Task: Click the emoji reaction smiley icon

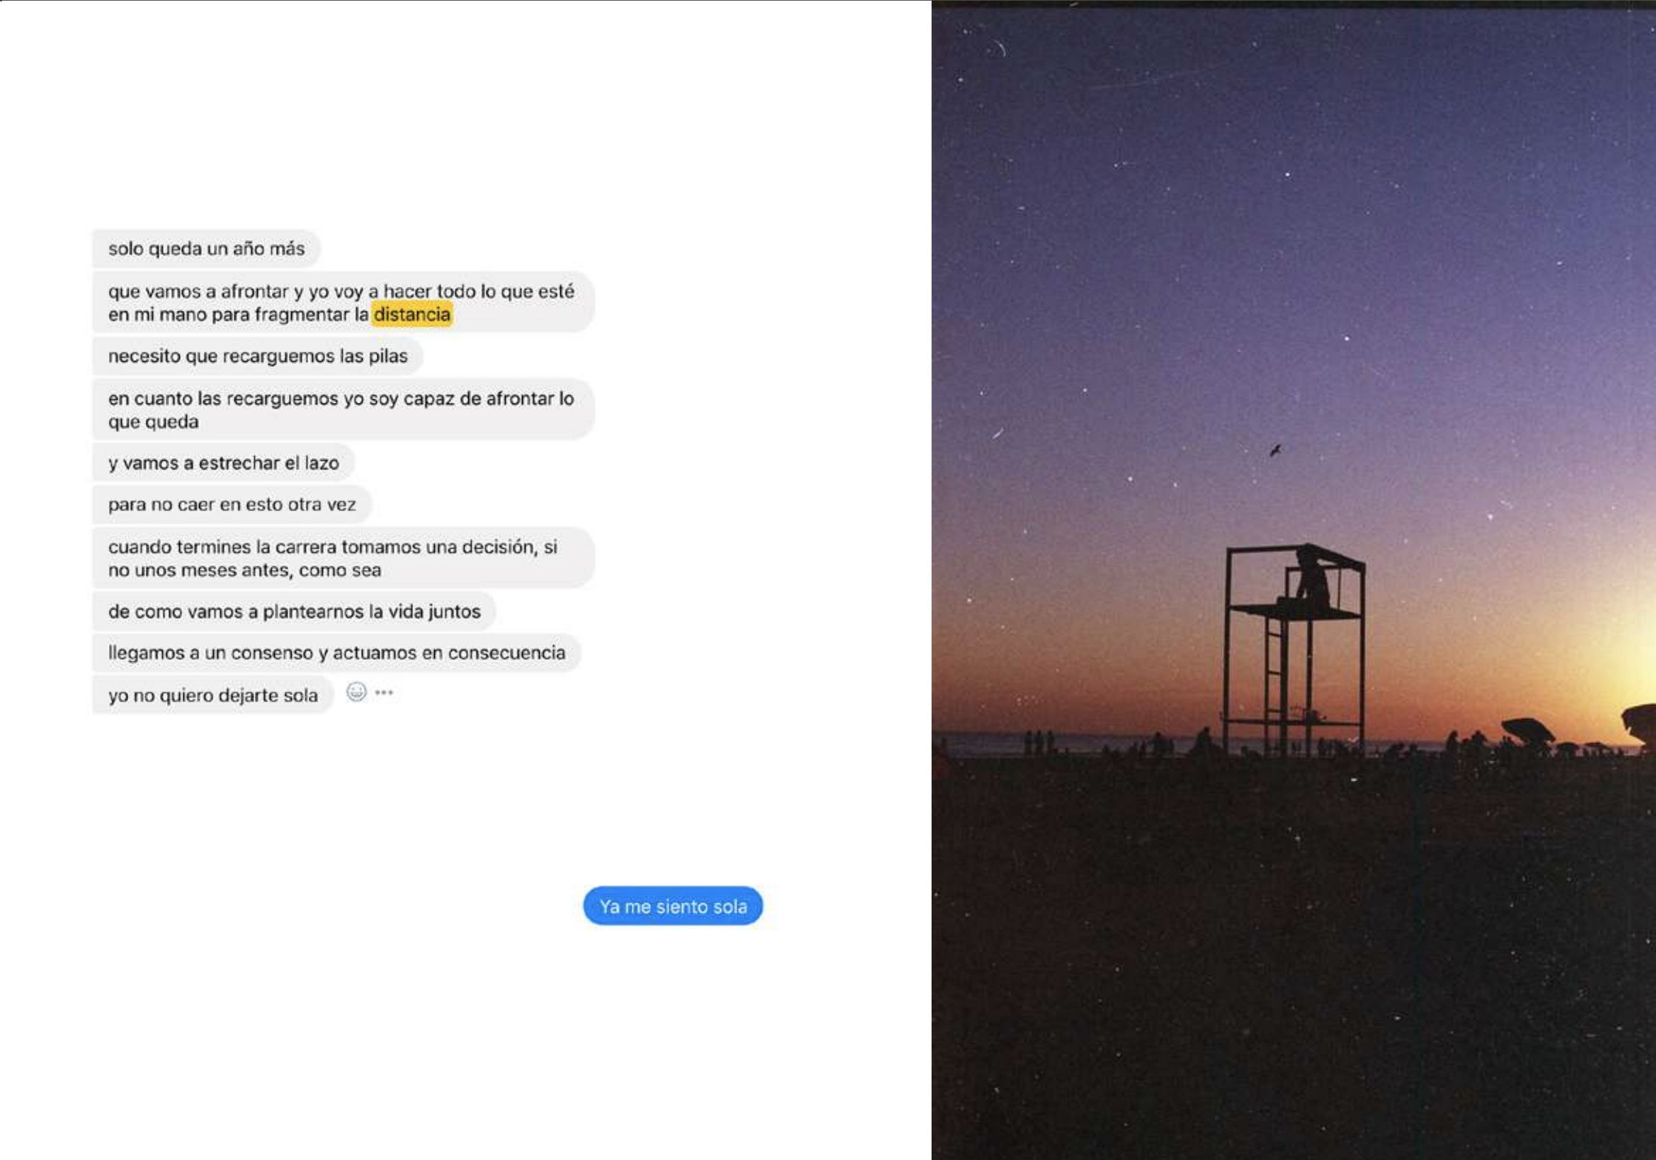Action: 356,692
